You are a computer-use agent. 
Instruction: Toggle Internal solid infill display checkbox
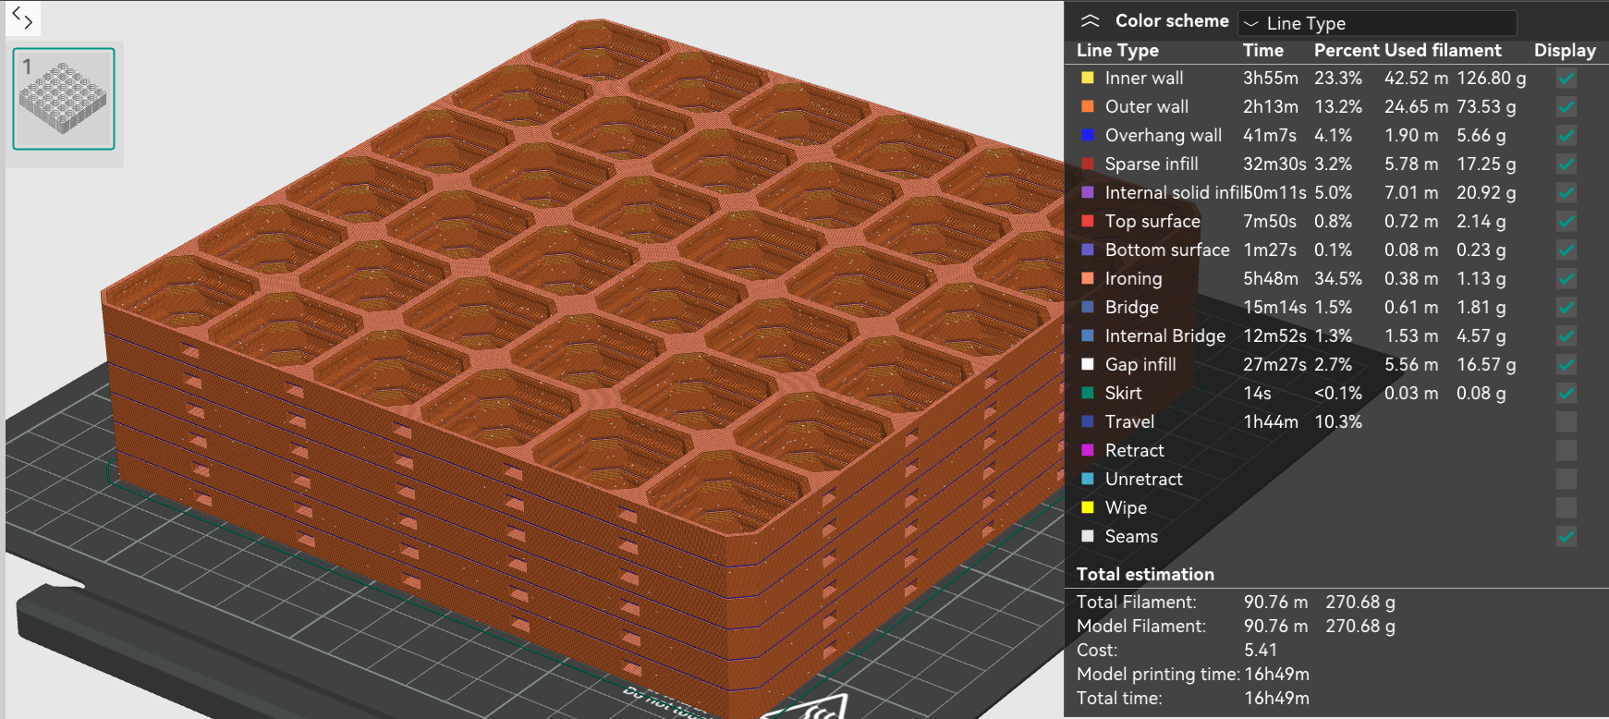(x=1566, y=193)
